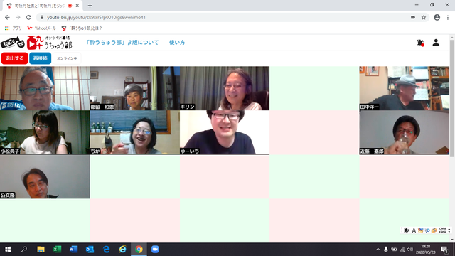Open the Windows Start menu

[x=8, y=250]
